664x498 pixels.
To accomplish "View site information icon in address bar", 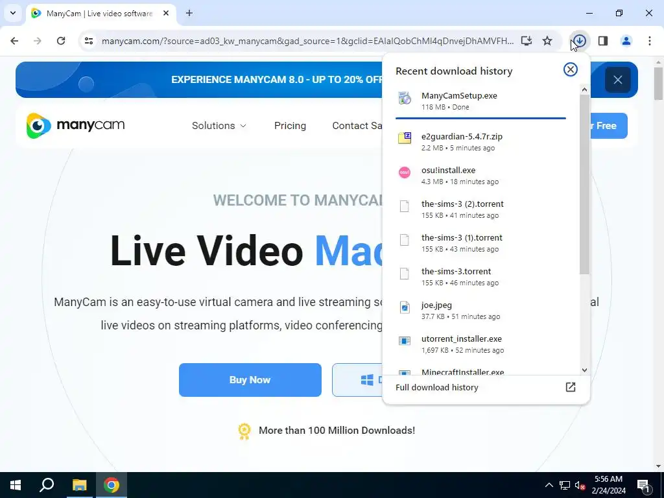I will click(88, 41).
